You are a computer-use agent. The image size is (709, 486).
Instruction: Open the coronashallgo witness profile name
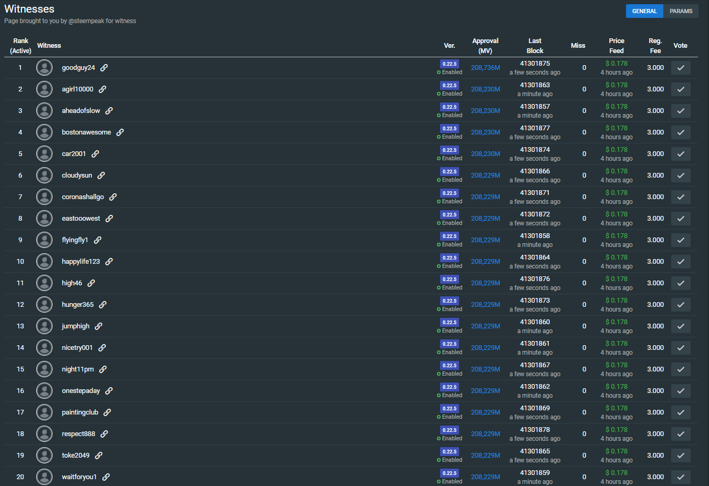coord(83,197)
